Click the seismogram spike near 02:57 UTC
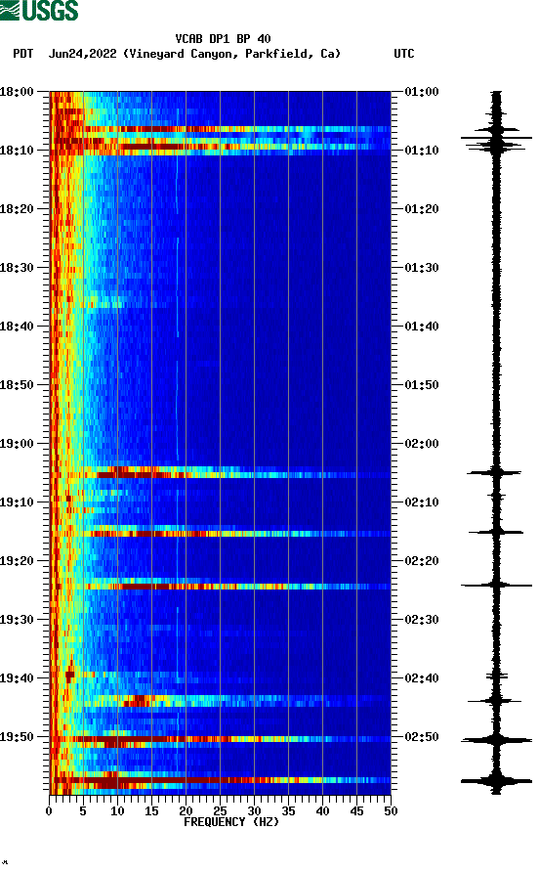Screen dimensions: 539x873 [x=496, y=781]
